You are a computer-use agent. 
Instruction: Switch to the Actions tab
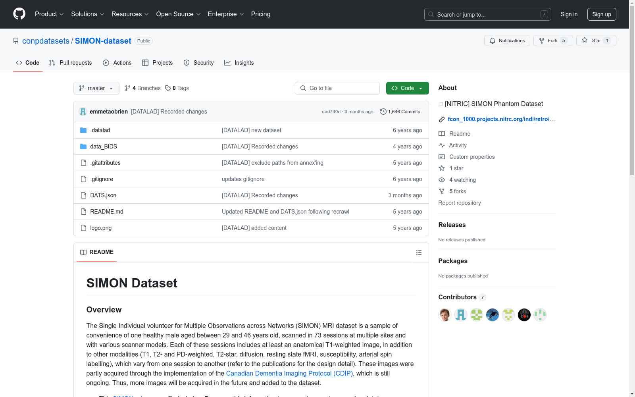117,63
